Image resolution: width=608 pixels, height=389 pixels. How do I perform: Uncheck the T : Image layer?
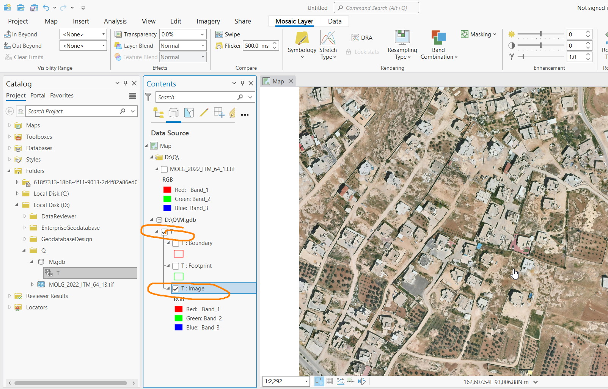click(x=176, y=289)
